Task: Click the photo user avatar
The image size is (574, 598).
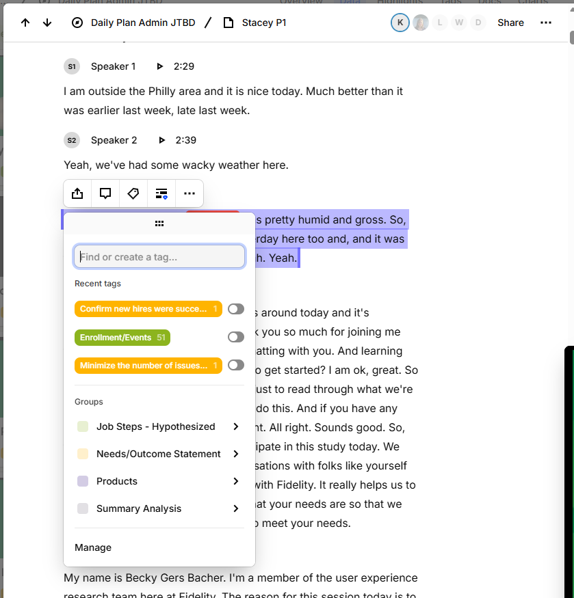Action: [x=421, y=23]
